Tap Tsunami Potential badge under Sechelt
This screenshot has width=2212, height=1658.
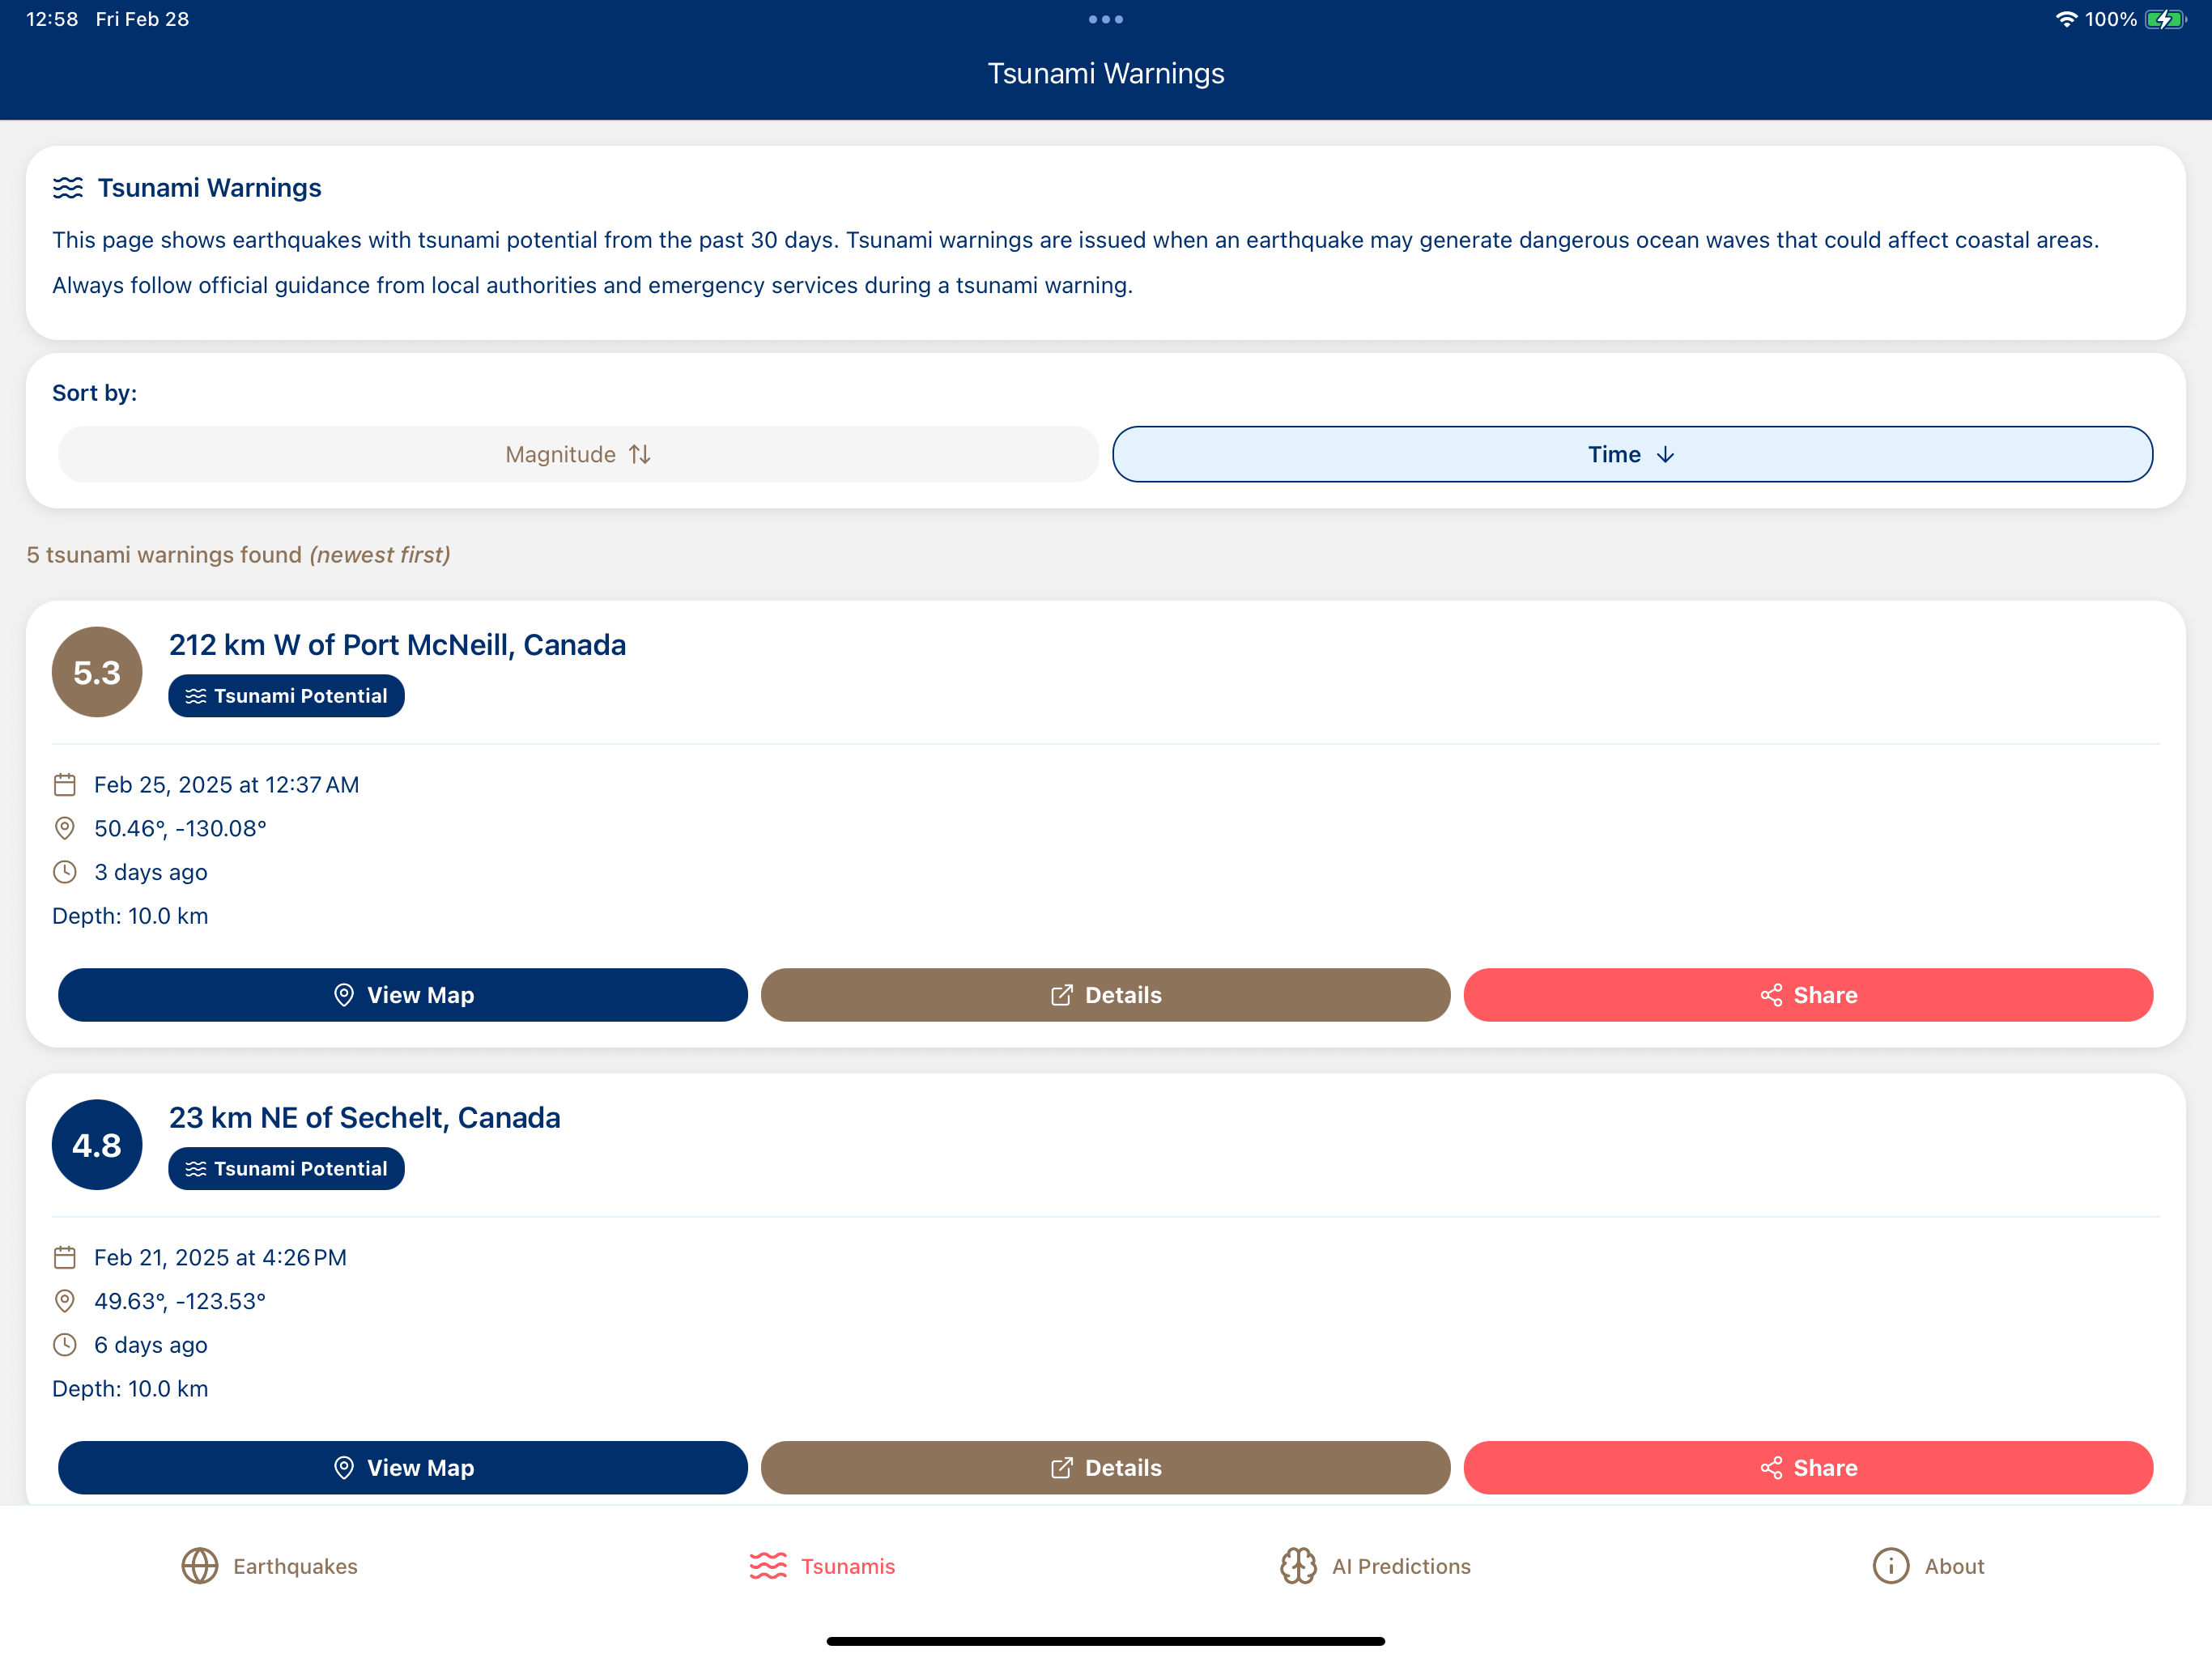point(286,1169)
